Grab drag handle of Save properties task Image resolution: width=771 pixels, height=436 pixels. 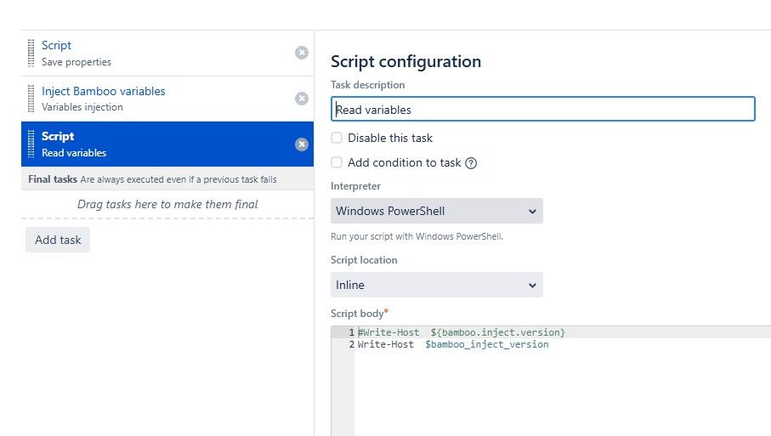(x=31, y=53)
